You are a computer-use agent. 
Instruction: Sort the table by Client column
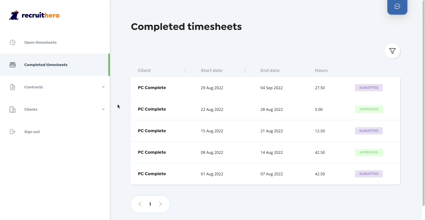tap(185, 71)
